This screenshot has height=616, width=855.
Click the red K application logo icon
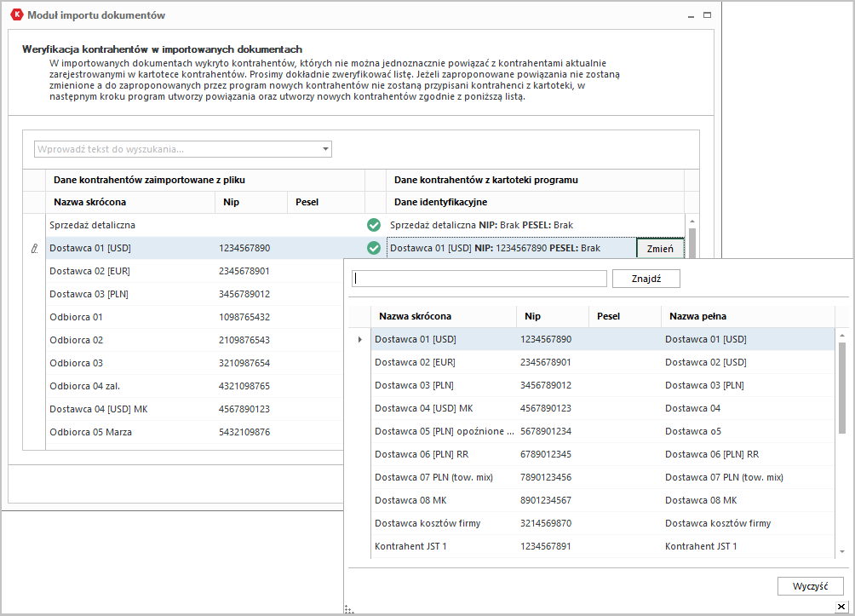(17, 14)
